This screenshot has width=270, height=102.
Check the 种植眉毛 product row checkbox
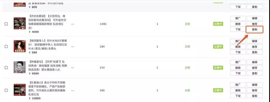click(6, 68)
